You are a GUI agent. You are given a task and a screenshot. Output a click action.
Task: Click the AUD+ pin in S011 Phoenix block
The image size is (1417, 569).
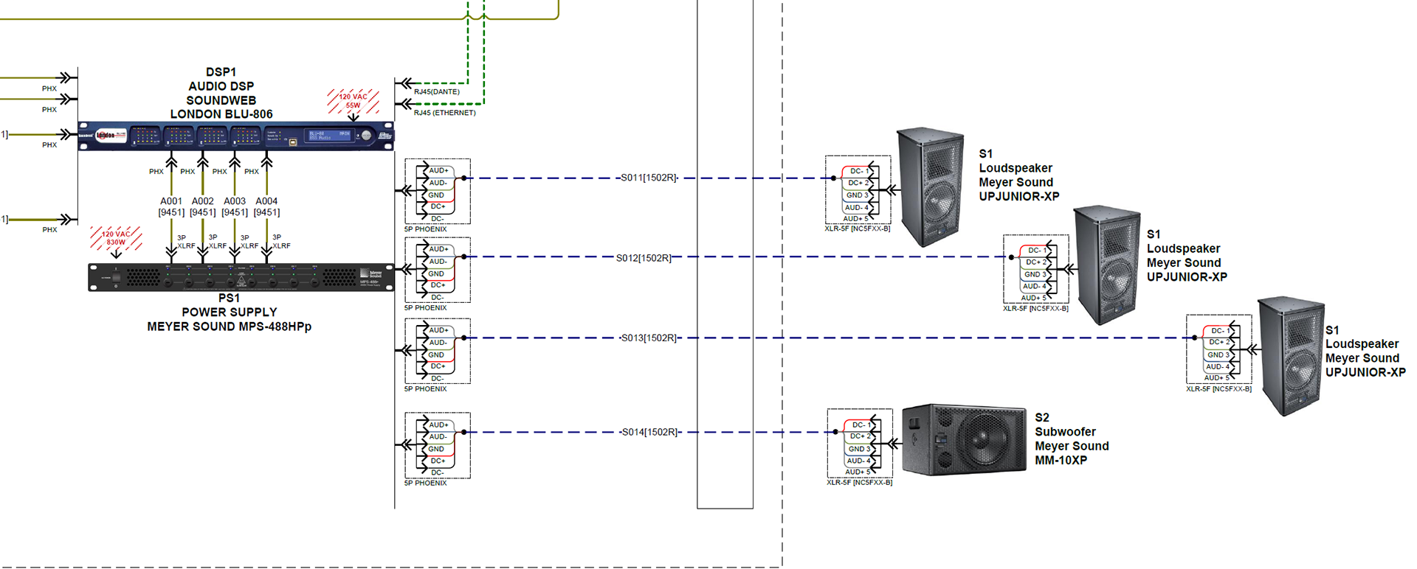point(438,170)
